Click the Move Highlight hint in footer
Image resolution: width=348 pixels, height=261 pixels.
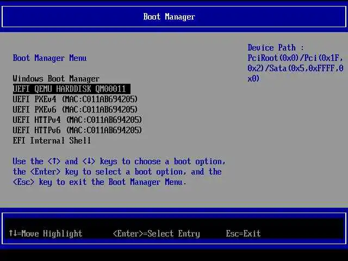pos(46,233)
